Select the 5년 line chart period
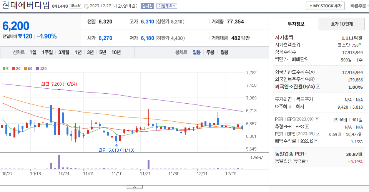The height and width of the screenshot is (192, 369). pyautogui.click(x=103, y=52)
